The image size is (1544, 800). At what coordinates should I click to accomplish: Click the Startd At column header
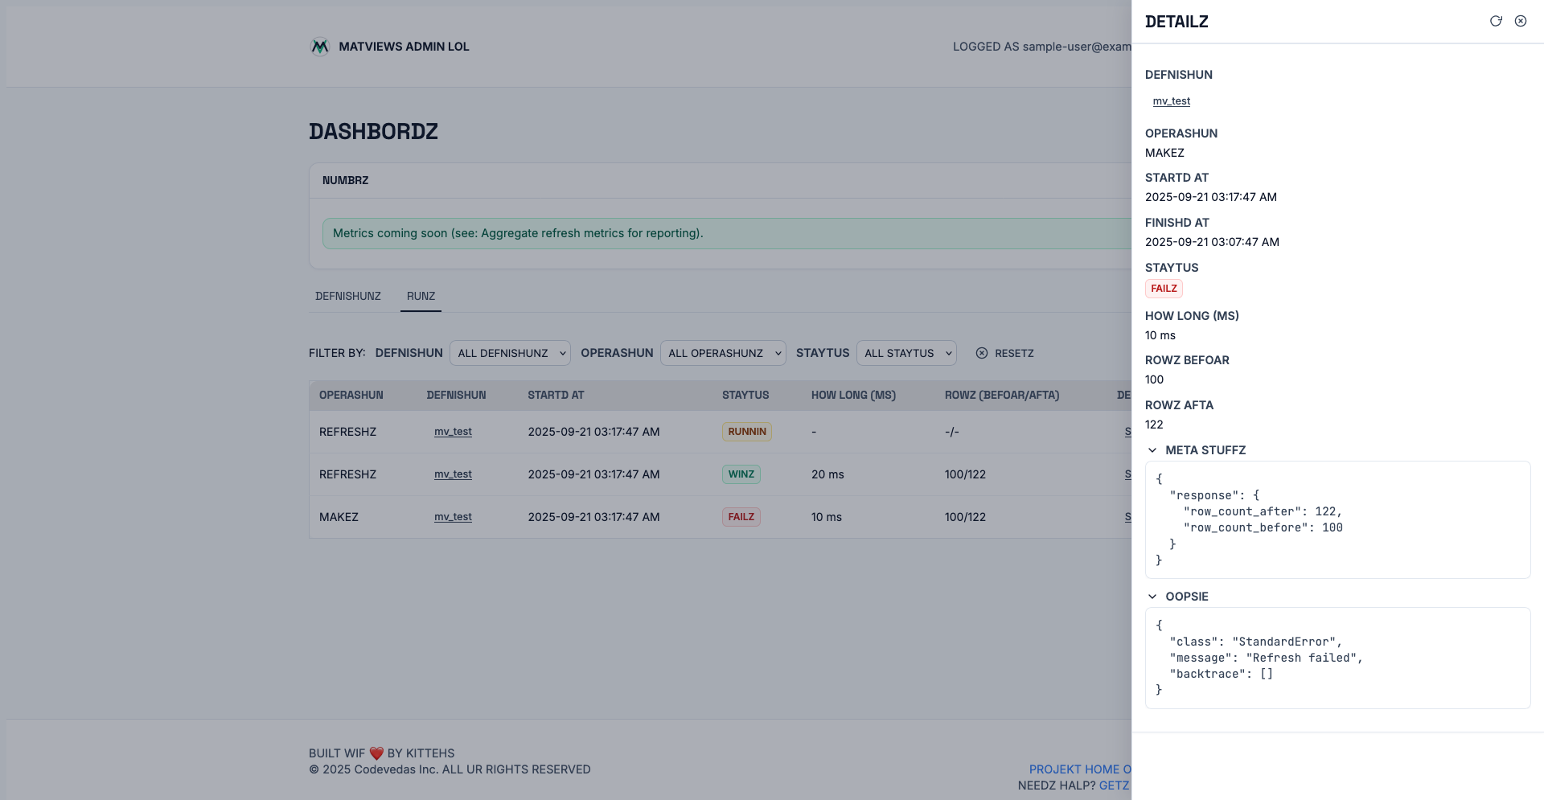click(x=556, y=396)
